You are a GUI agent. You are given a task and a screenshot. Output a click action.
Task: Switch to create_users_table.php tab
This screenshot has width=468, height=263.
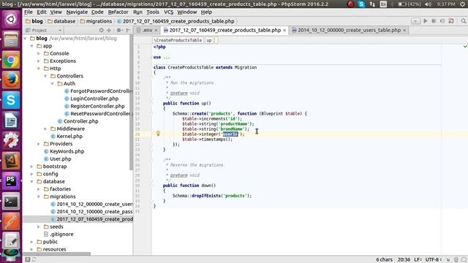pos(349,30)
